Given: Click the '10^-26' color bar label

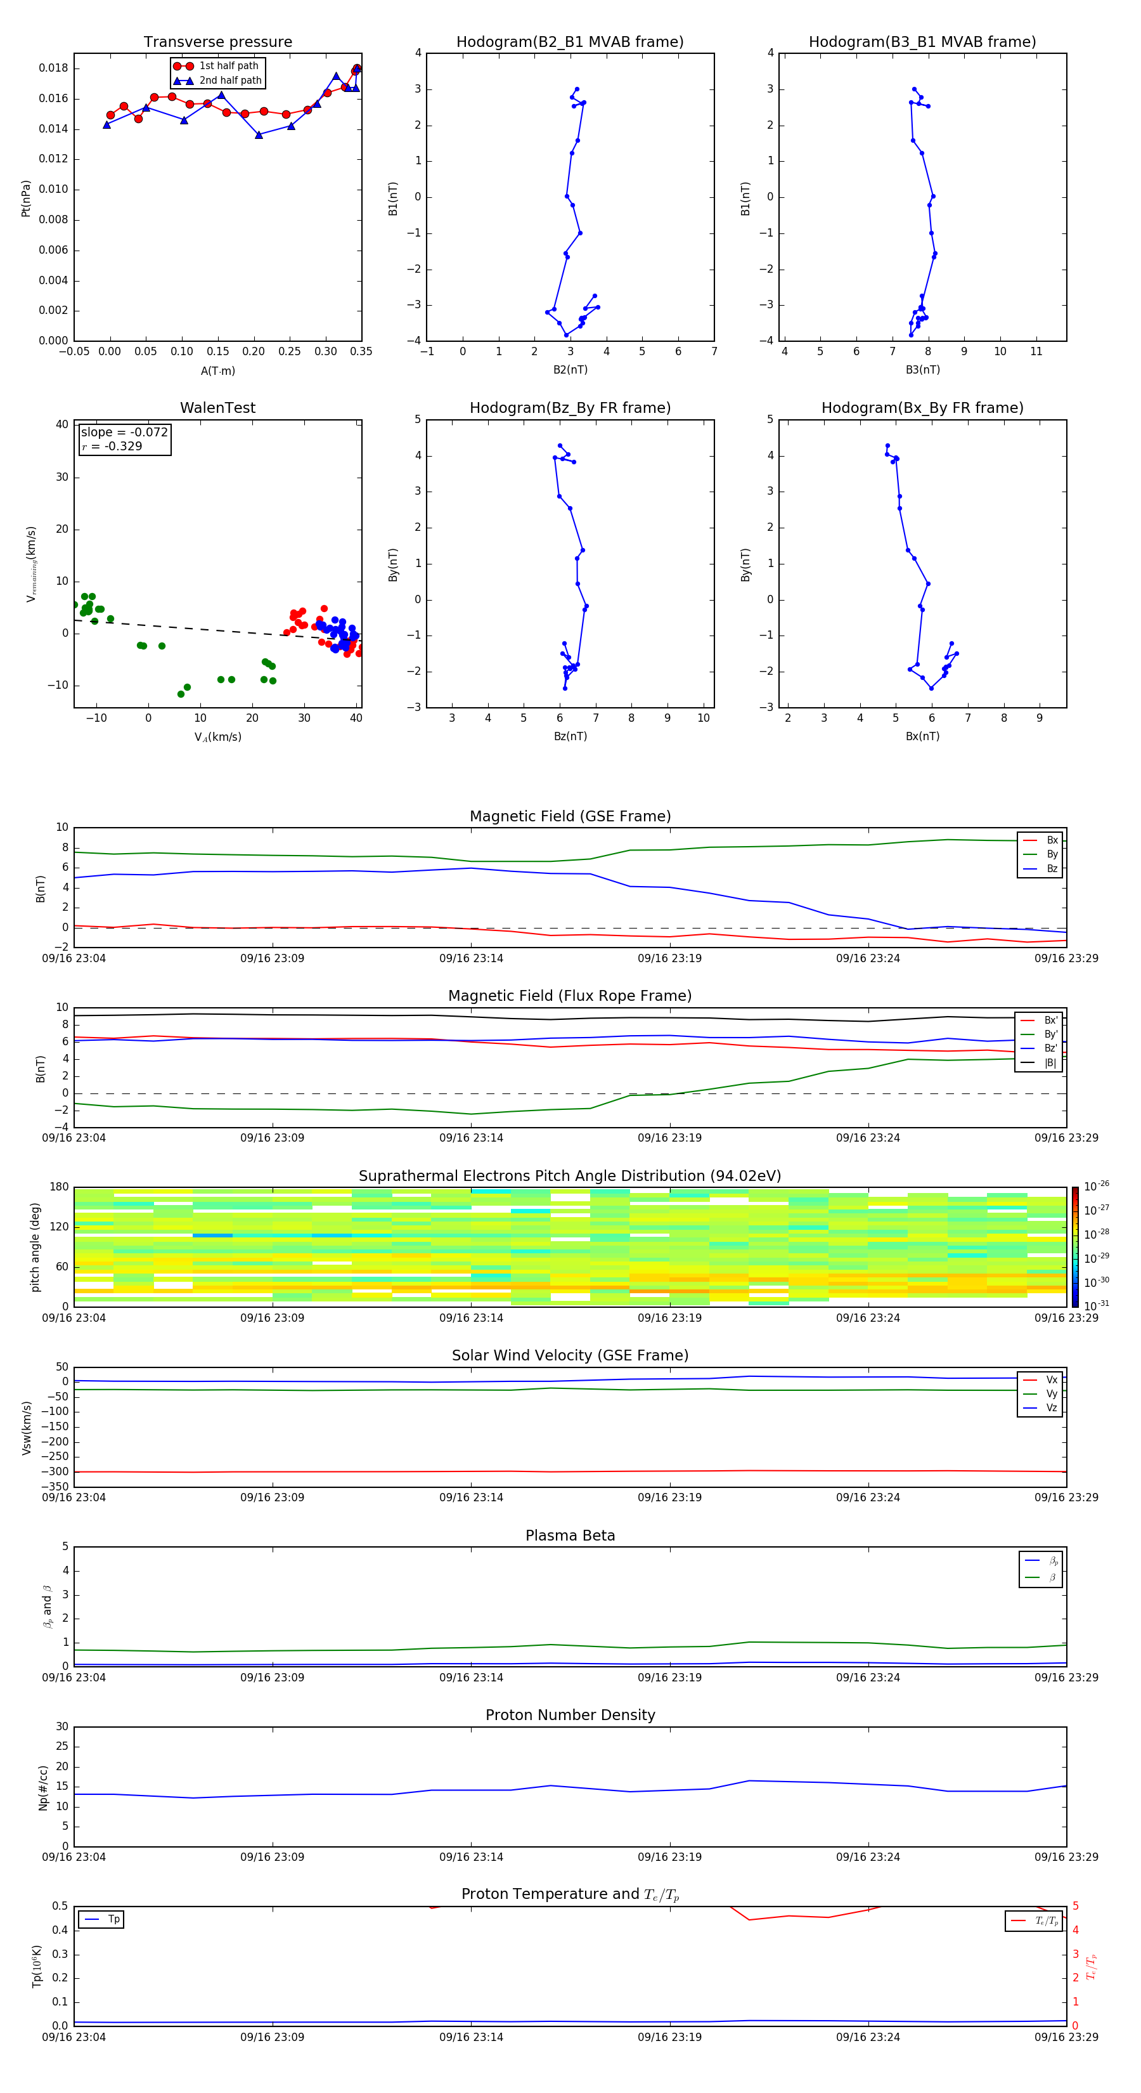Looking at the screenshot, I should 1097,1186.
